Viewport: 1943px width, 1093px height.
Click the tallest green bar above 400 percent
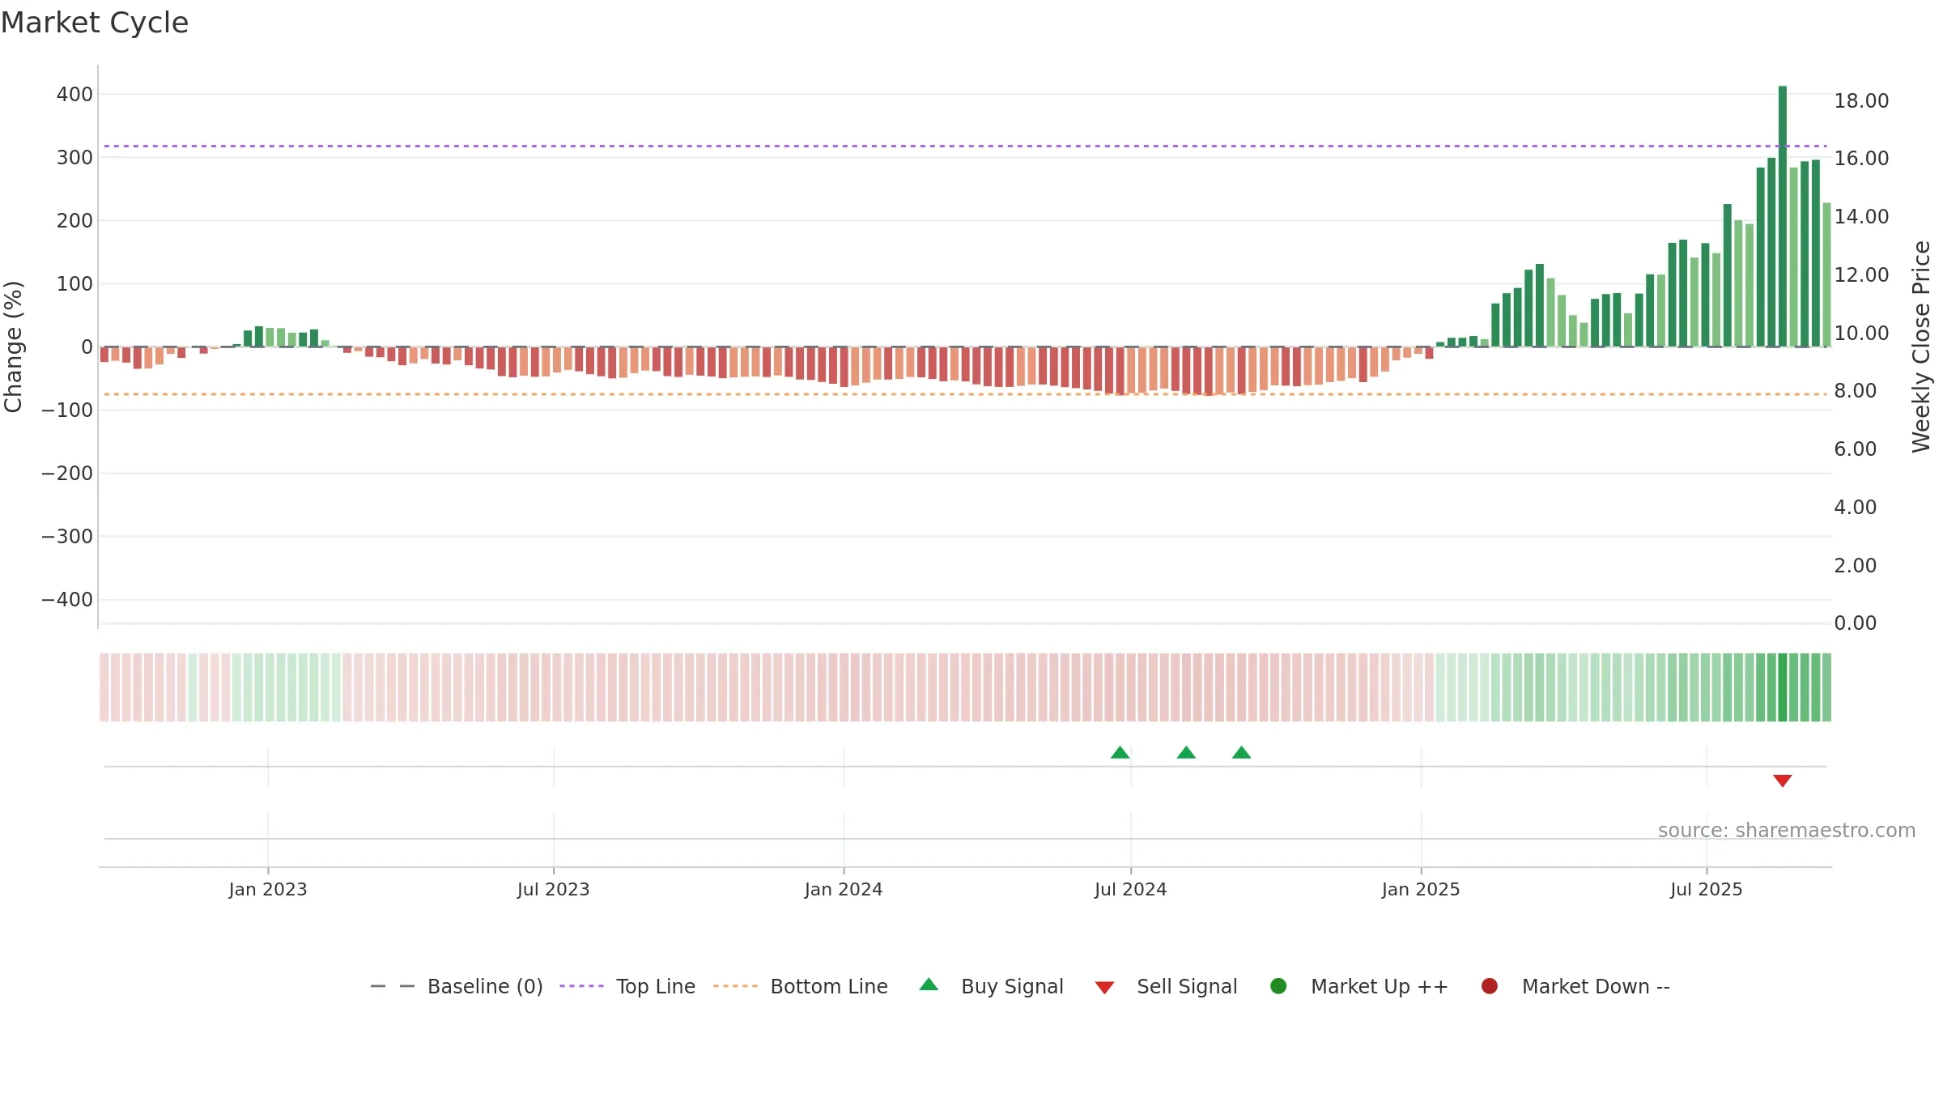[x=1782, y=216]
